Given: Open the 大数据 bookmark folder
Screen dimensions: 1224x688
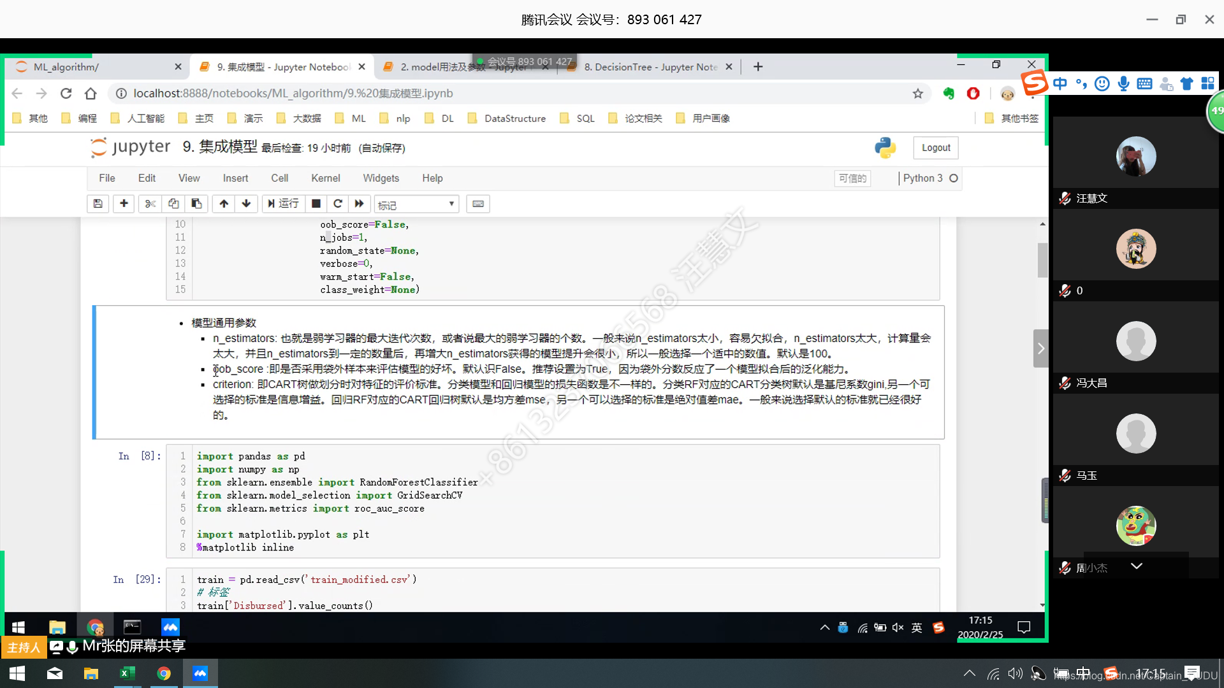Looking at the screenshot, I should pyautogui.click(x=299, y=118).
